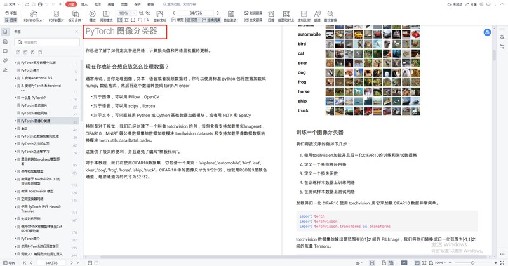This screenshot has height=266, width=508.
Task: Click the zoom in magnifier icon
Action: [148, 13]
